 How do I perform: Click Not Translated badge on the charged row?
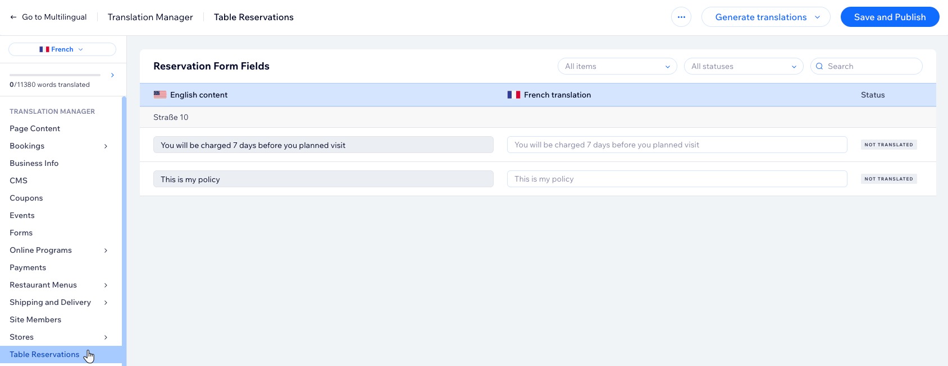click(888, 145)
